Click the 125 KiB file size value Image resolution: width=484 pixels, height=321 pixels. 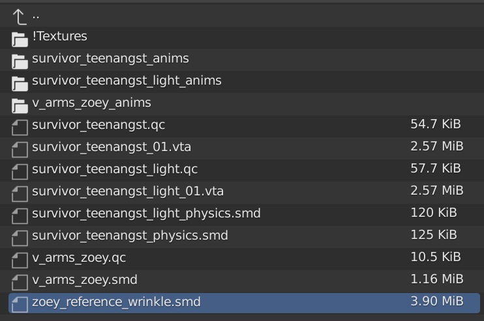coord(433,234)
